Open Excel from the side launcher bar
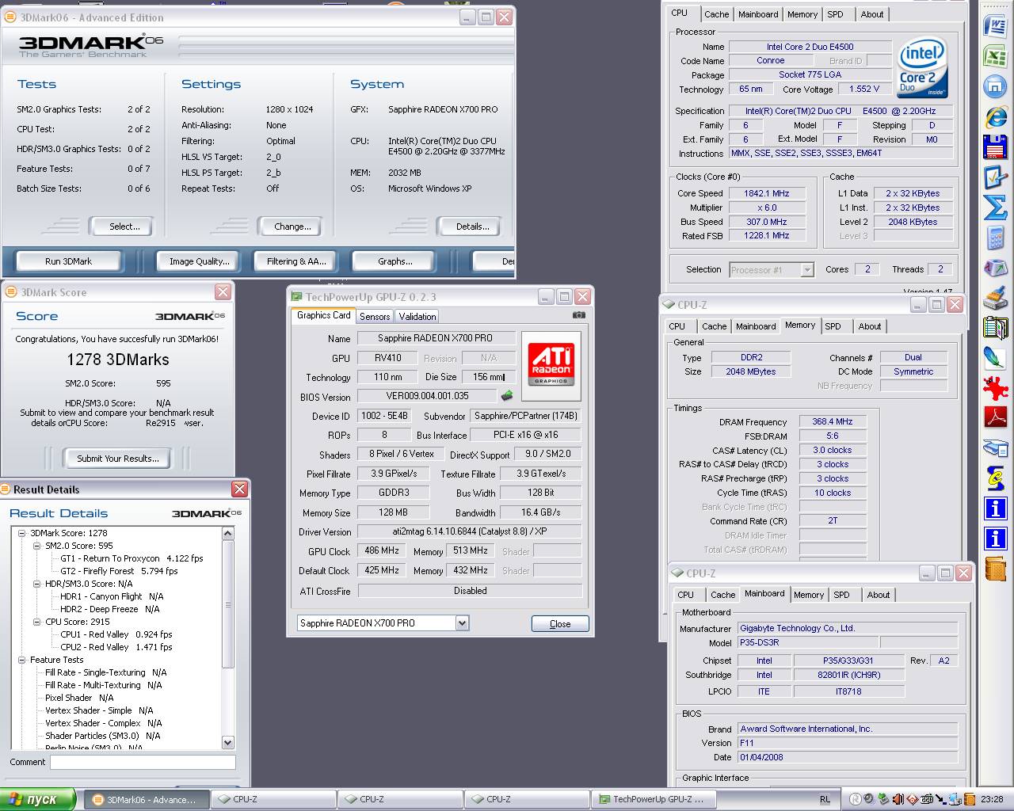1014x811 pixels. 995,56
